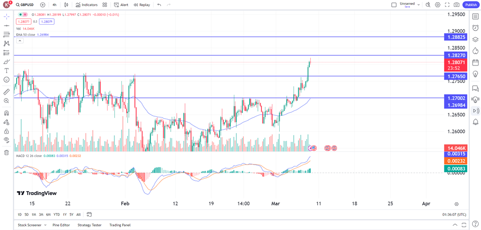The image size is (481, 230).
Task: Open the streams broadcast panel
Action: [475, 99]
